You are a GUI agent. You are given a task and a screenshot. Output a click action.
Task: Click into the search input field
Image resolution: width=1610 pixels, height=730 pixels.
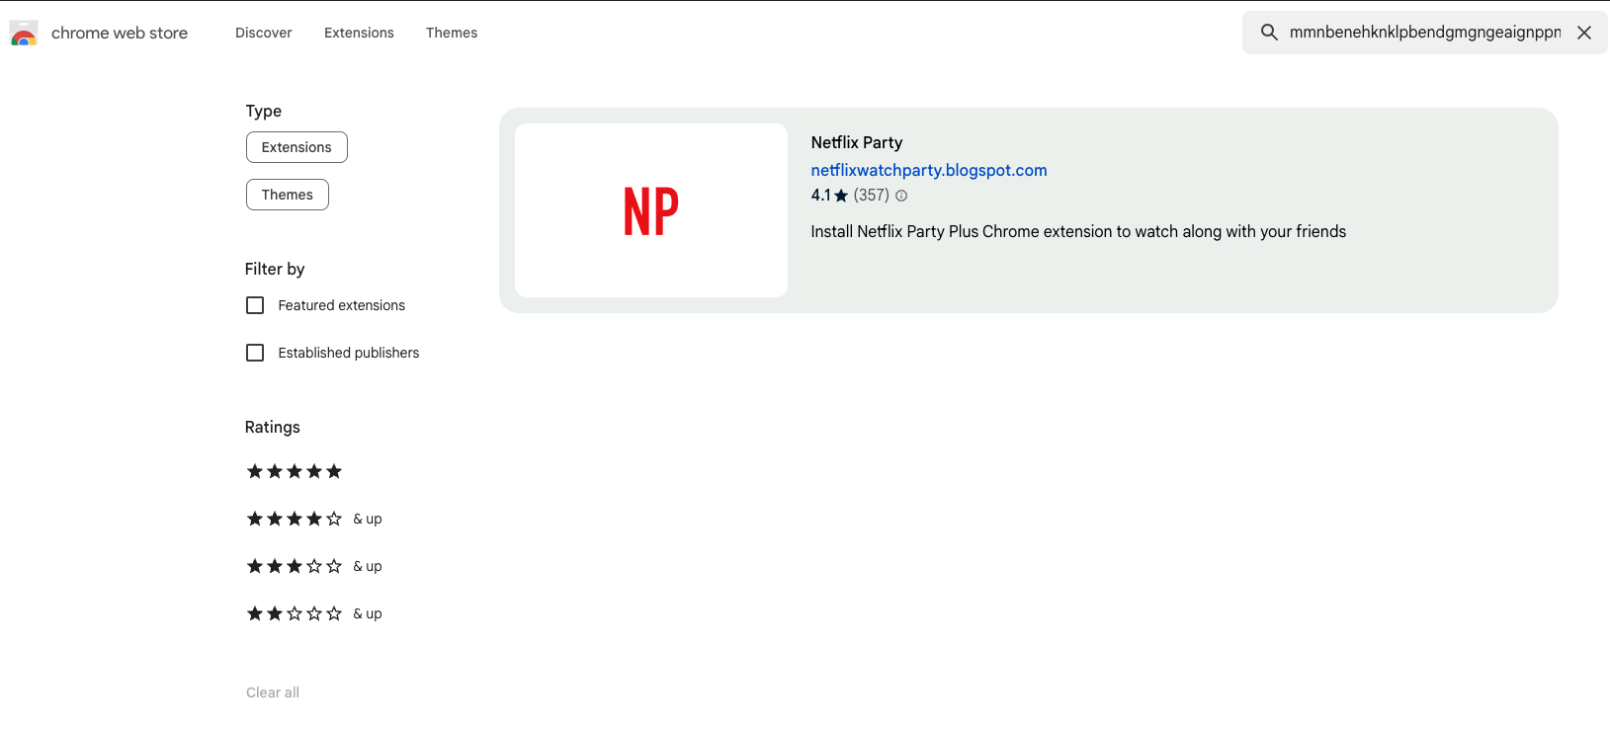(1424, 33)
